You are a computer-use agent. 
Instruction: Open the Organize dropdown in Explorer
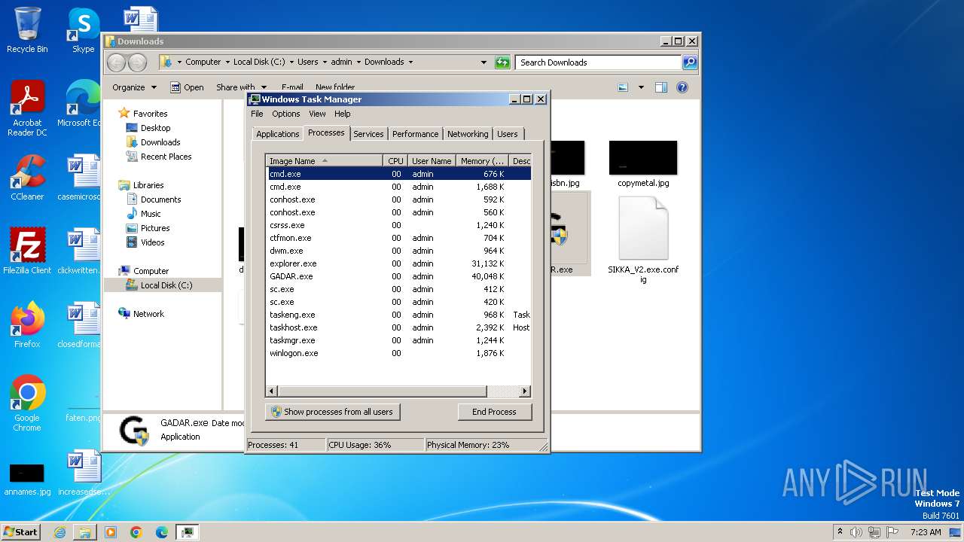pos(134,87)
